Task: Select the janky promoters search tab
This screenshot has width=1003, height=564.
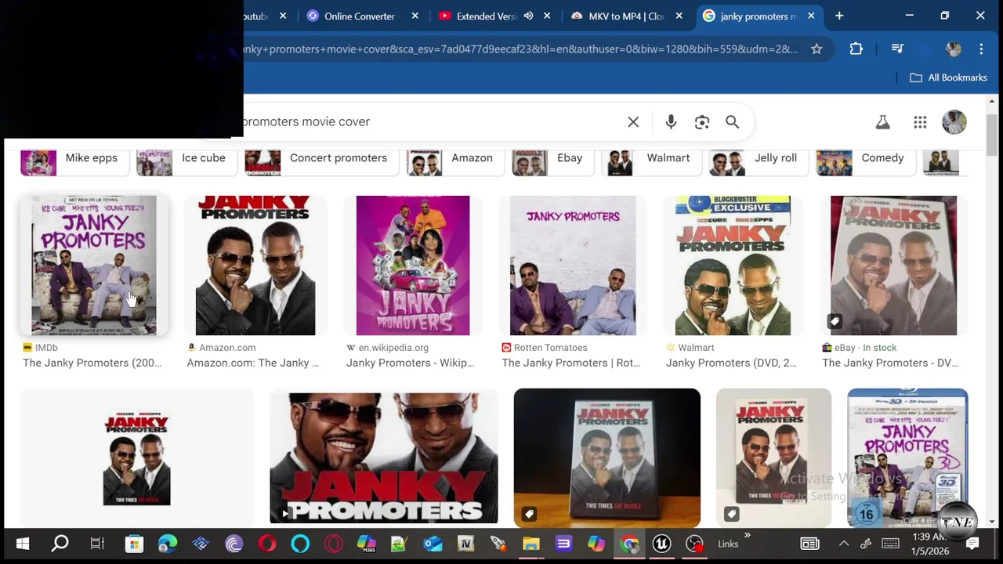Action: pos(760,16)
